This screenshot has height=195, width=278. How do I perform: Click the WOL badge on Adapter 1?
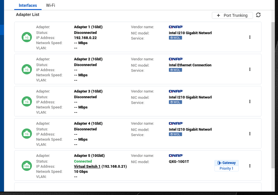tap(175, 38)
